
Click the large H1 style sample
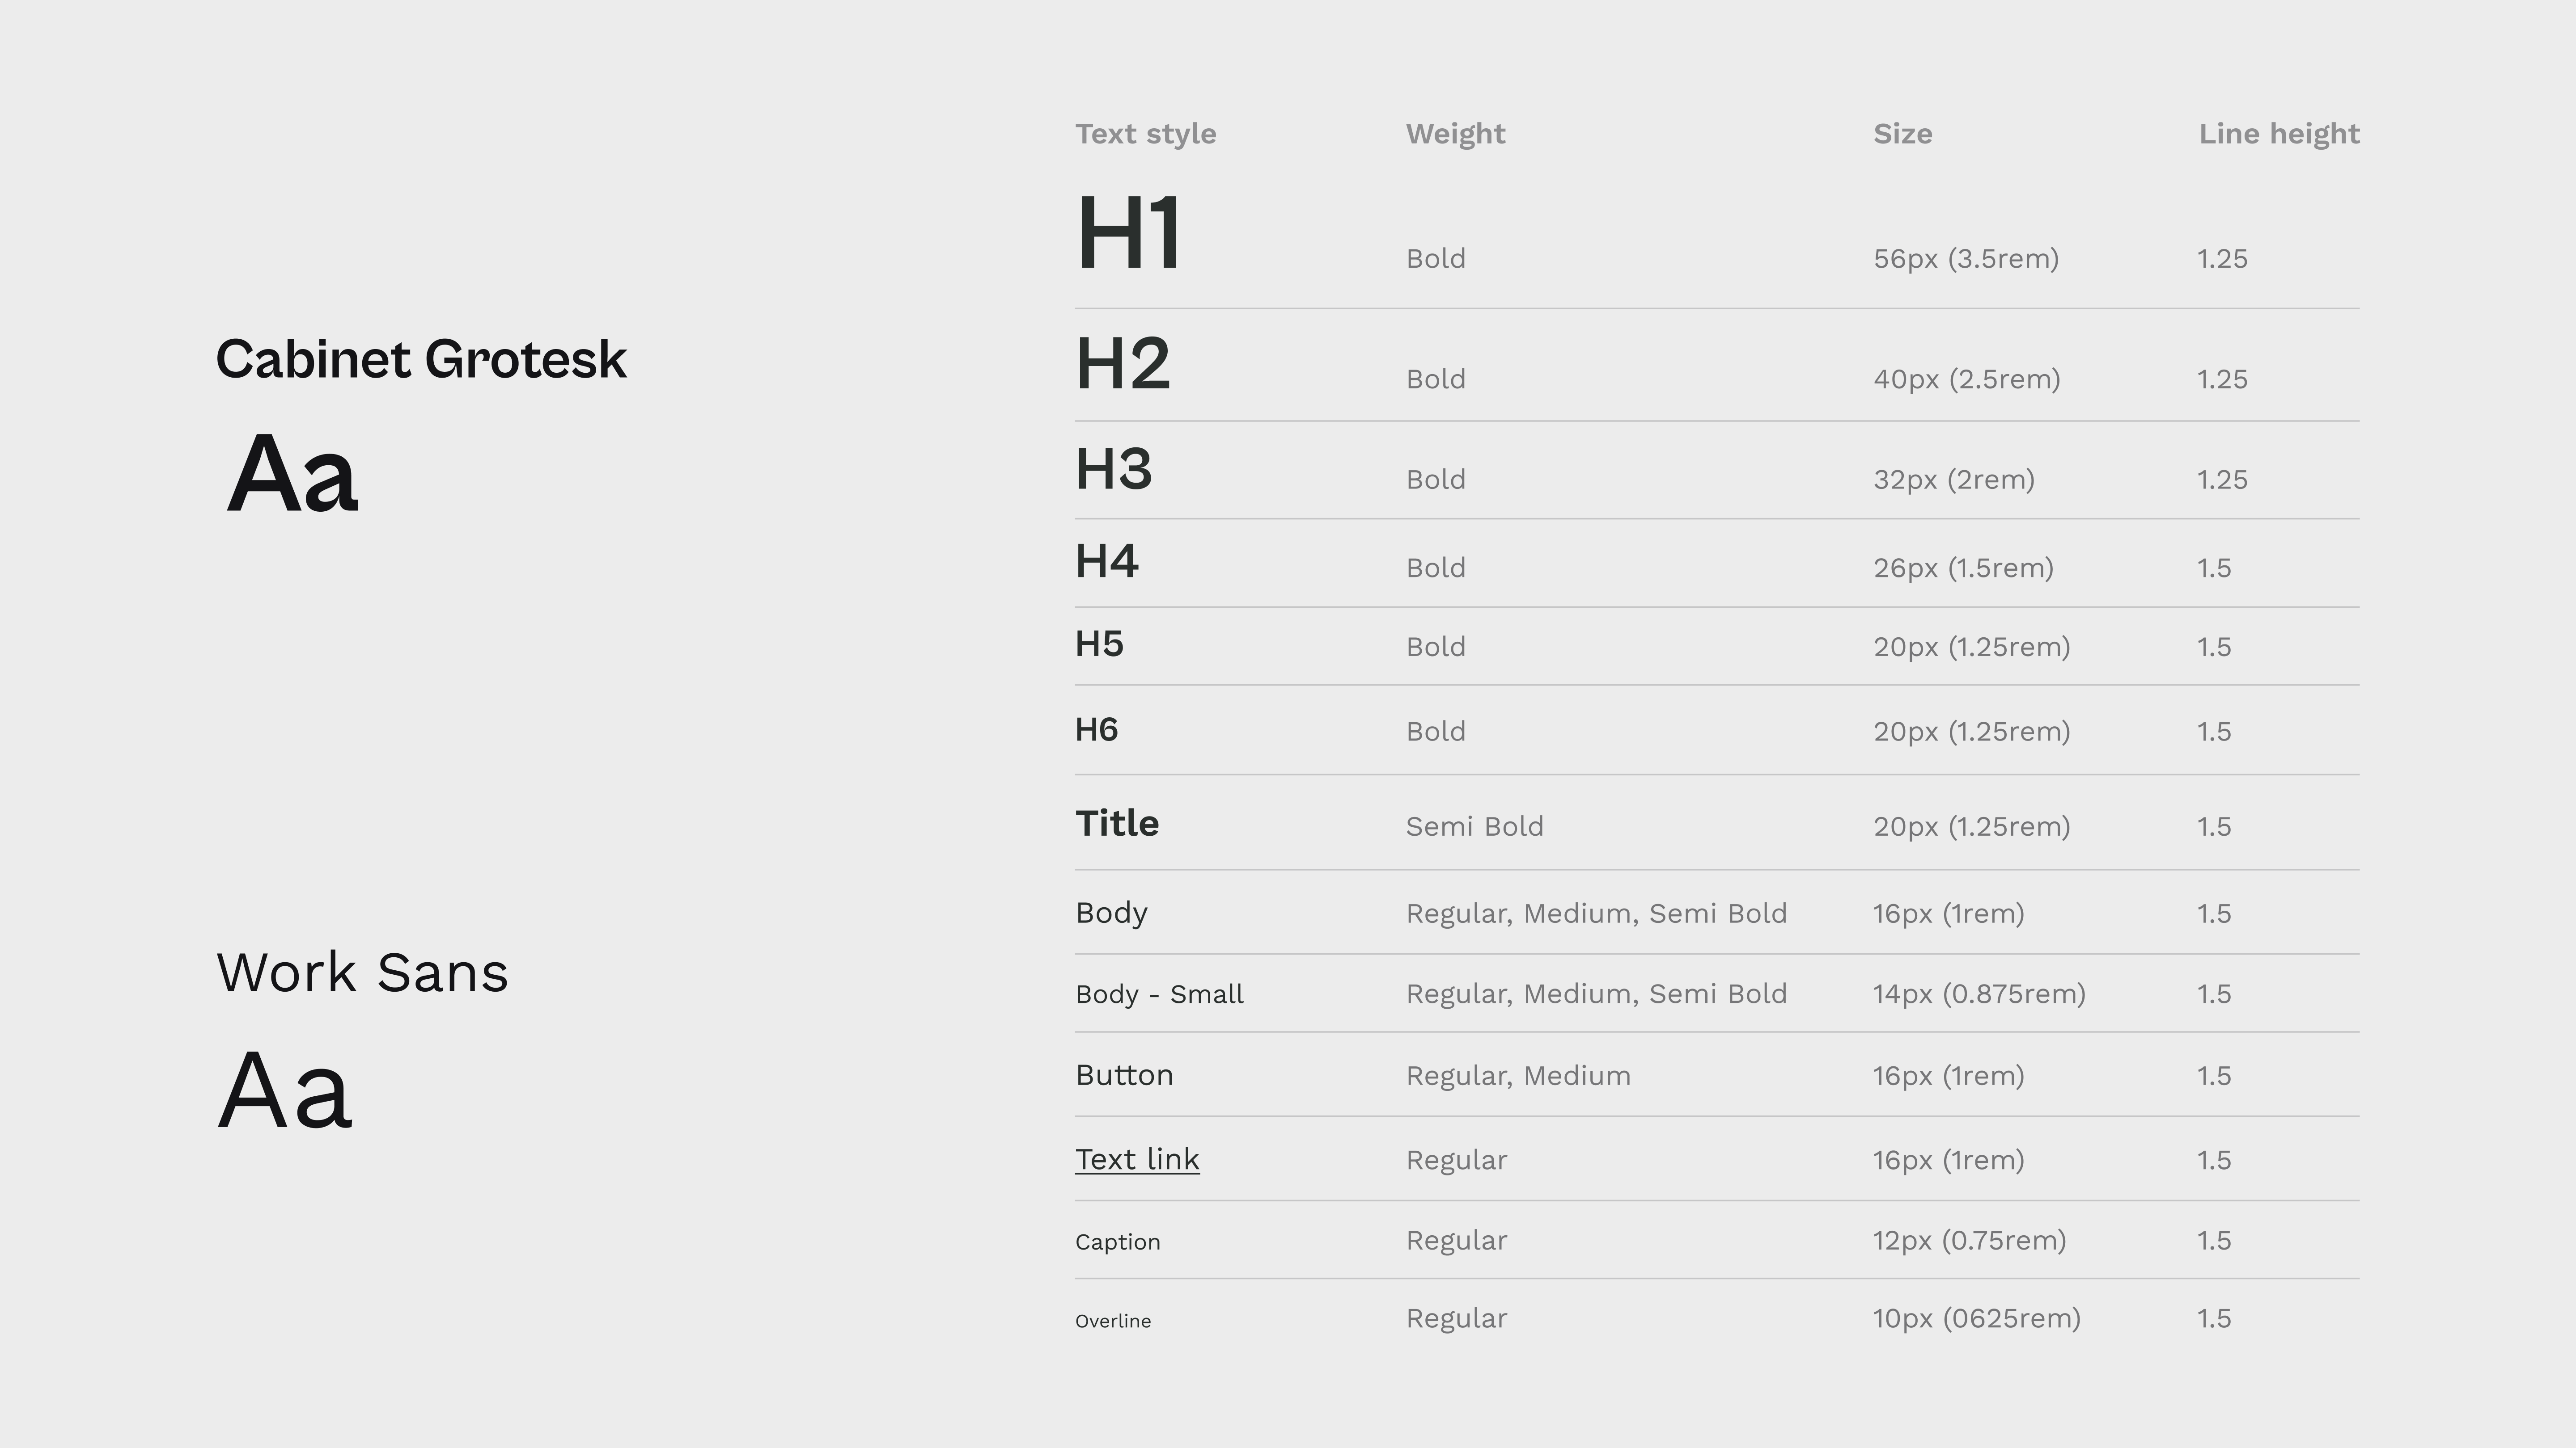point(1128,233)
